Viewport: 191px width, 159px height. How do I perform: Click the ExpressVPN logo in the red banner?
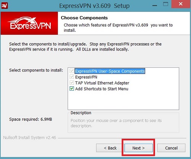(29, 23)
